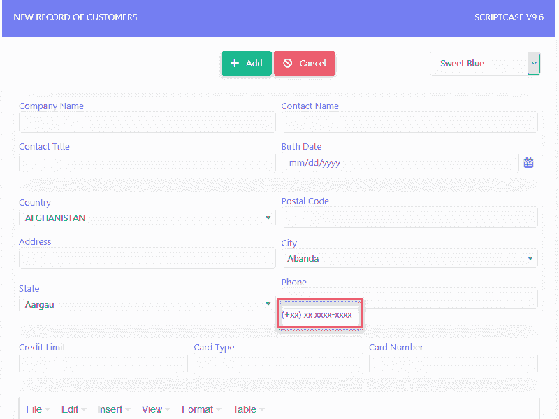The height and width of the screenshot is (419, 559).
Task: Focus the Contact Name input field
Action: click(x=409, y=122)
